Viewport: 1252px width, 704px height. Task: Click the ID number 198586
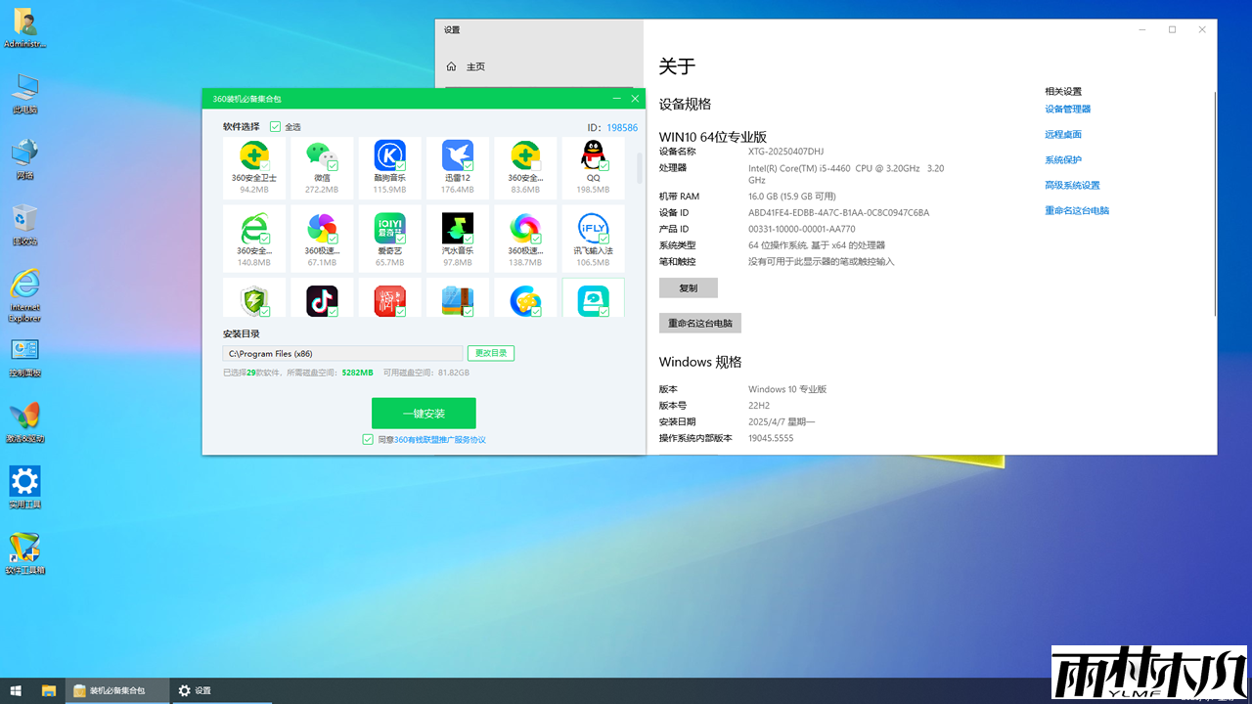coord(622,128)
